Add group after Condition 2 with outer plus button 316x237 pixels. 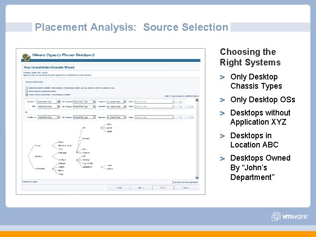[x=192, y=117]
